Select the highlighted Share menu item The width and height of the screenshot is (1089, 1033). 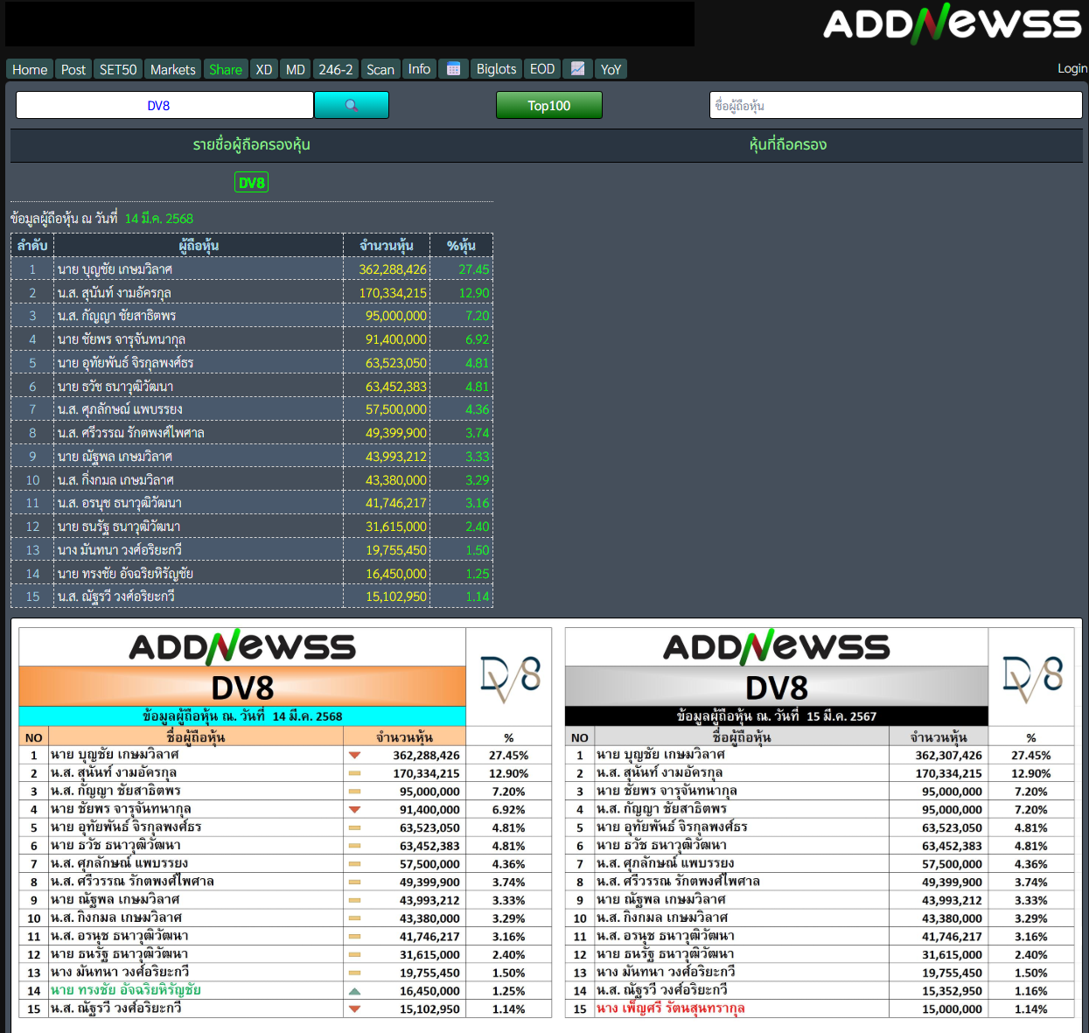point(226,69)
